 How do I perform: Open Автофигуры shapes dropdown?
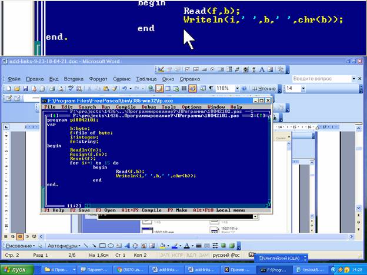pyautogui.click(x=64, y=246)
